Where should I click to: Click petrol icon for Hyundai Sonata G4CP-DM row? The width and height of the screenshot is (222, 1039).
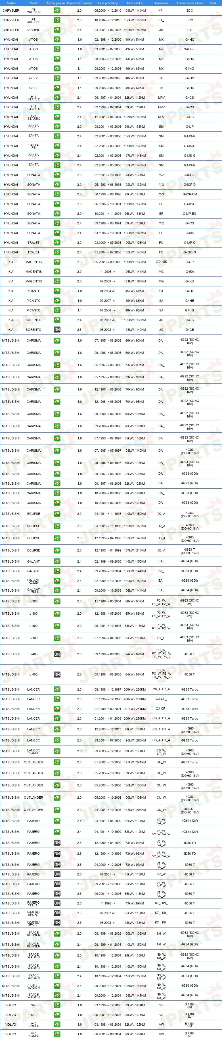(x=57, y=195)
